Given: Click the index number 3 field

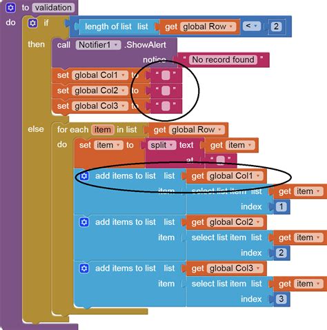Looking at the screenshot, I should click(x=281, y=299).
